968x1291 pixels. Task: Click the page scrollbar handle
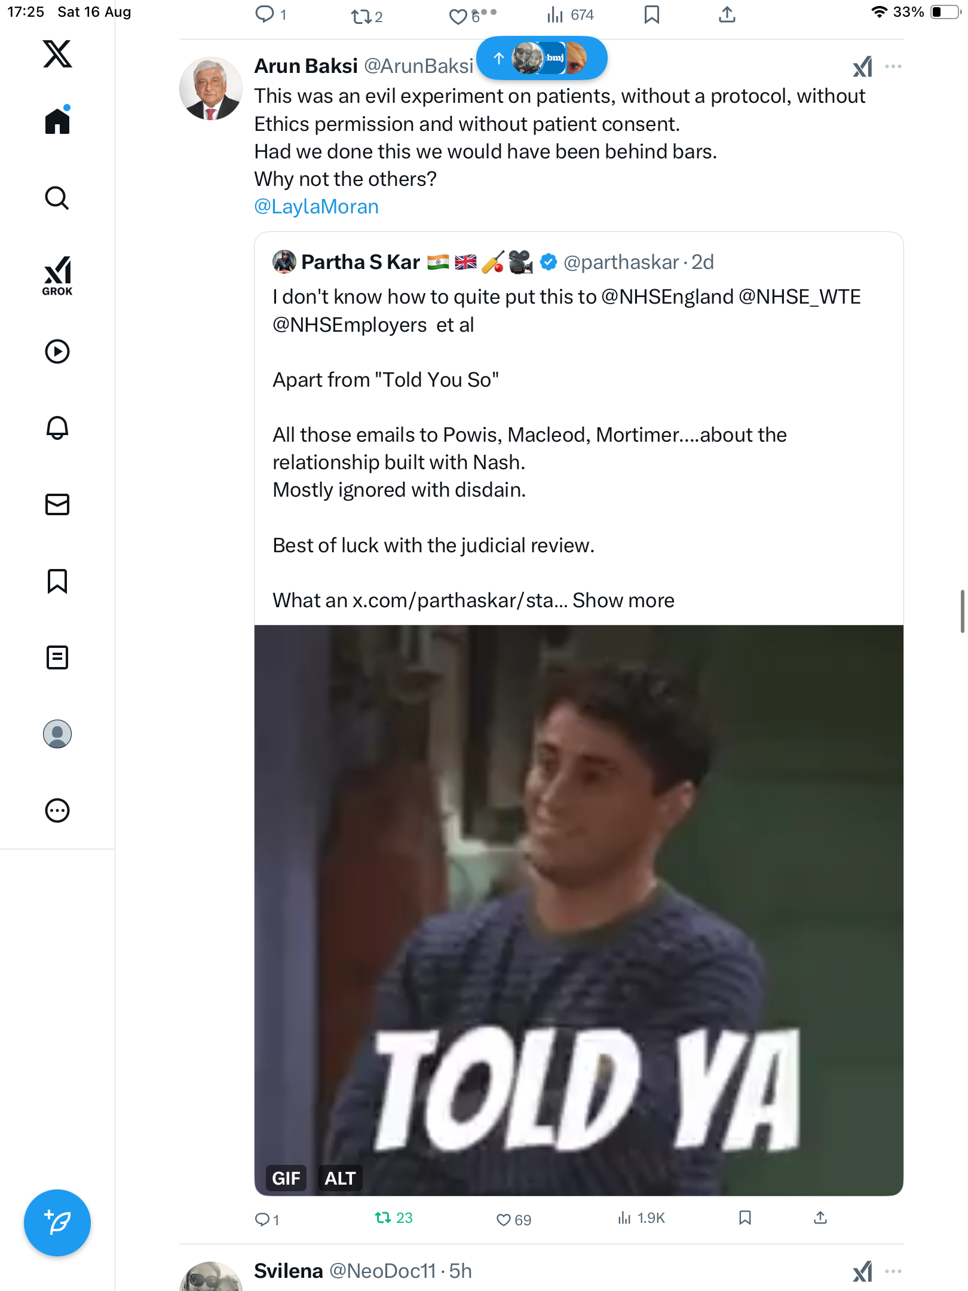click(962, 611)
